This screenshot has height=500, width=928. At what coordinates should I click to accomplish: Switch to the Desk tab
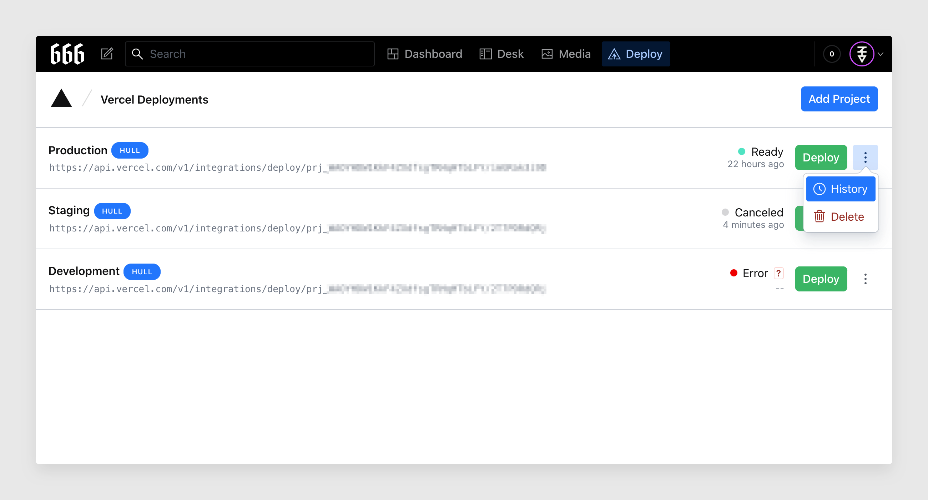[501, 54]
